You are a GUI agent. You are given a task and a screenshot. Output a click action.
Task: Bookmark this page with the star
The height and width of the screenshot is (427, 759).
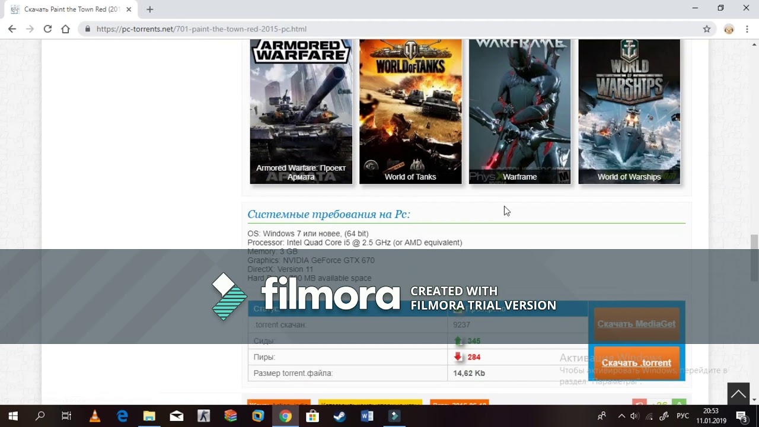[x=707, y=28]
